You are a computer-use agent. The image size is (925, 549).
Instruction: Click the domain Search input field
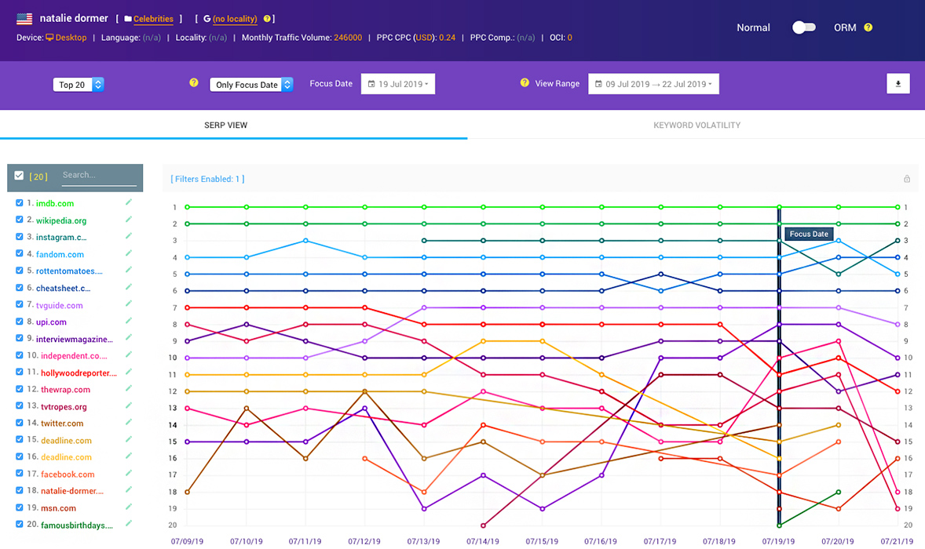[98, 176]
